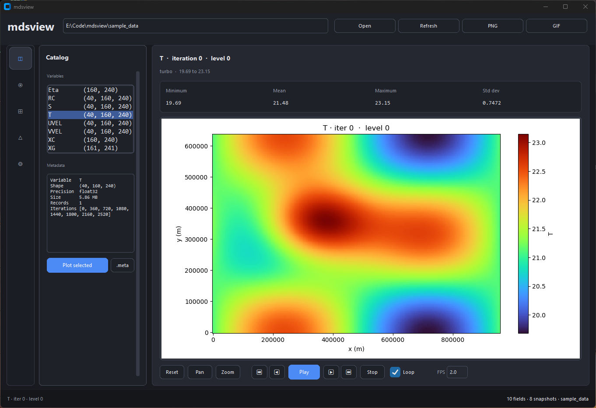596x408 pixels.
Task: Select variable VVEL in list
Action: [90, 131]
